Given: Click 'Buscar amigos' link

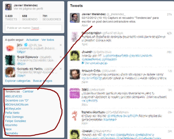Looking at the screenshot, I should click(43, 81).
